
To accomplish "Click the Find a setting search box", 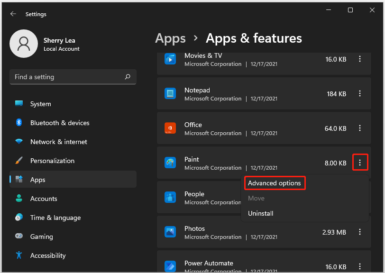I will pos(66,76).
